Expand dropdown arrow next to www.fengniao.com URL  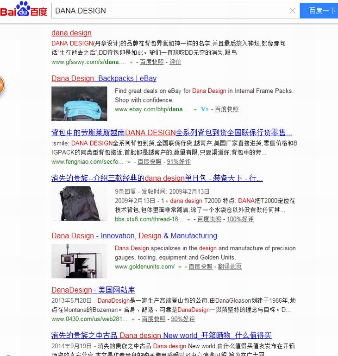[129, 162]
